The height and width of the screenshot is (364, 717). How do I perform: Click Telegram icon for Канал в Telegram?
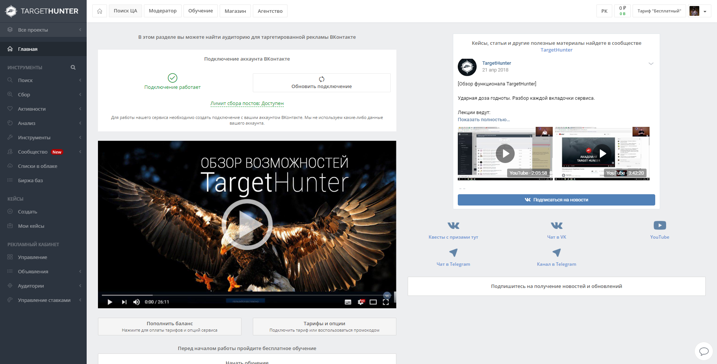pos(556,252)
